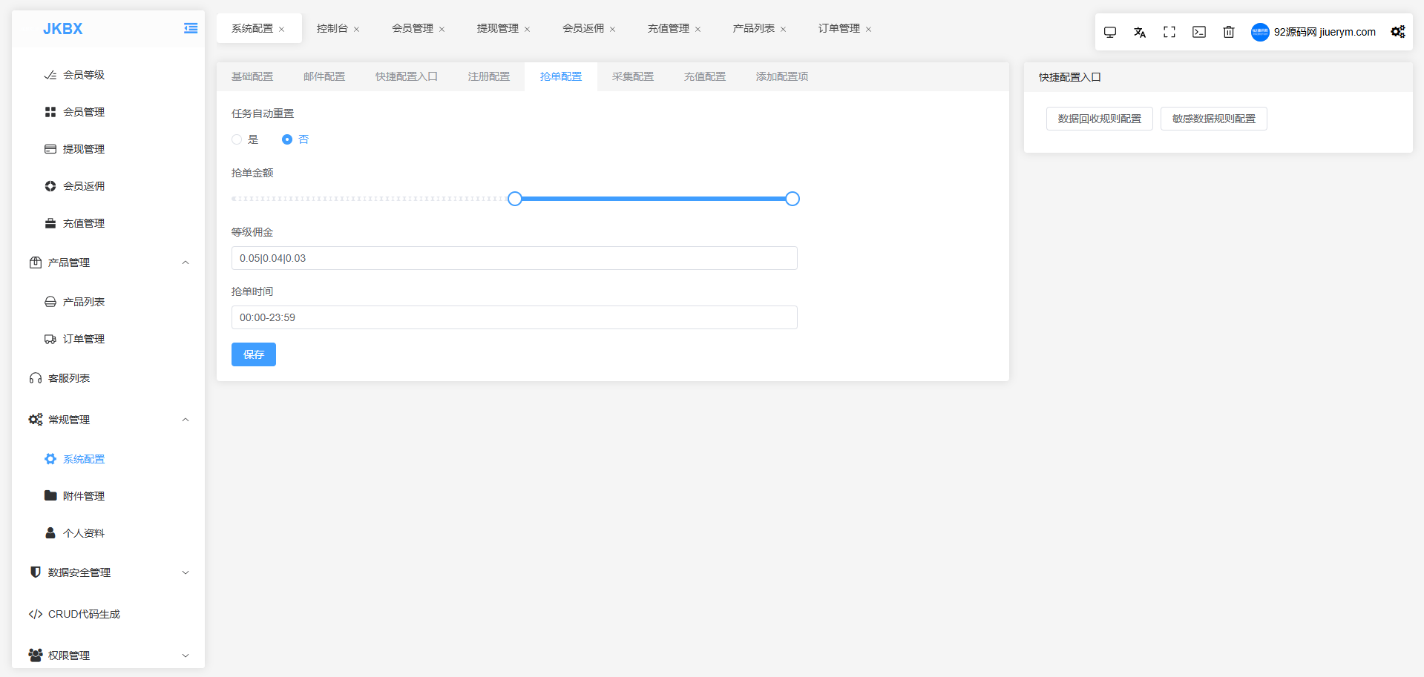The width and height of the screenshot is (1424, 677).
Task: Open 敏感数据规则配置 shortcut
Action: click(x=1214, y=119)
